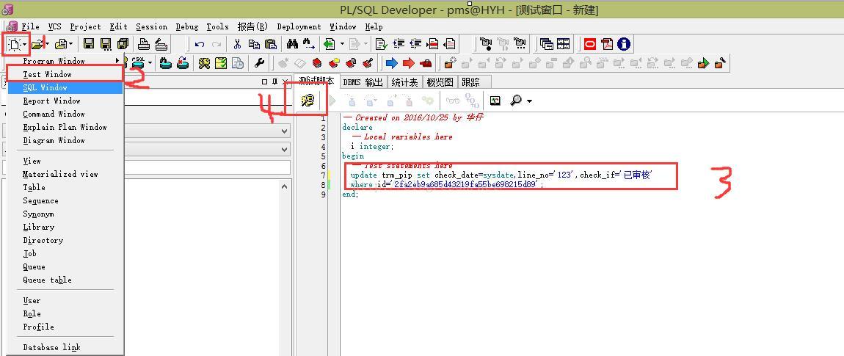
Task: Click the Save All stacked floppies icon
Action: tap(123, 44)
